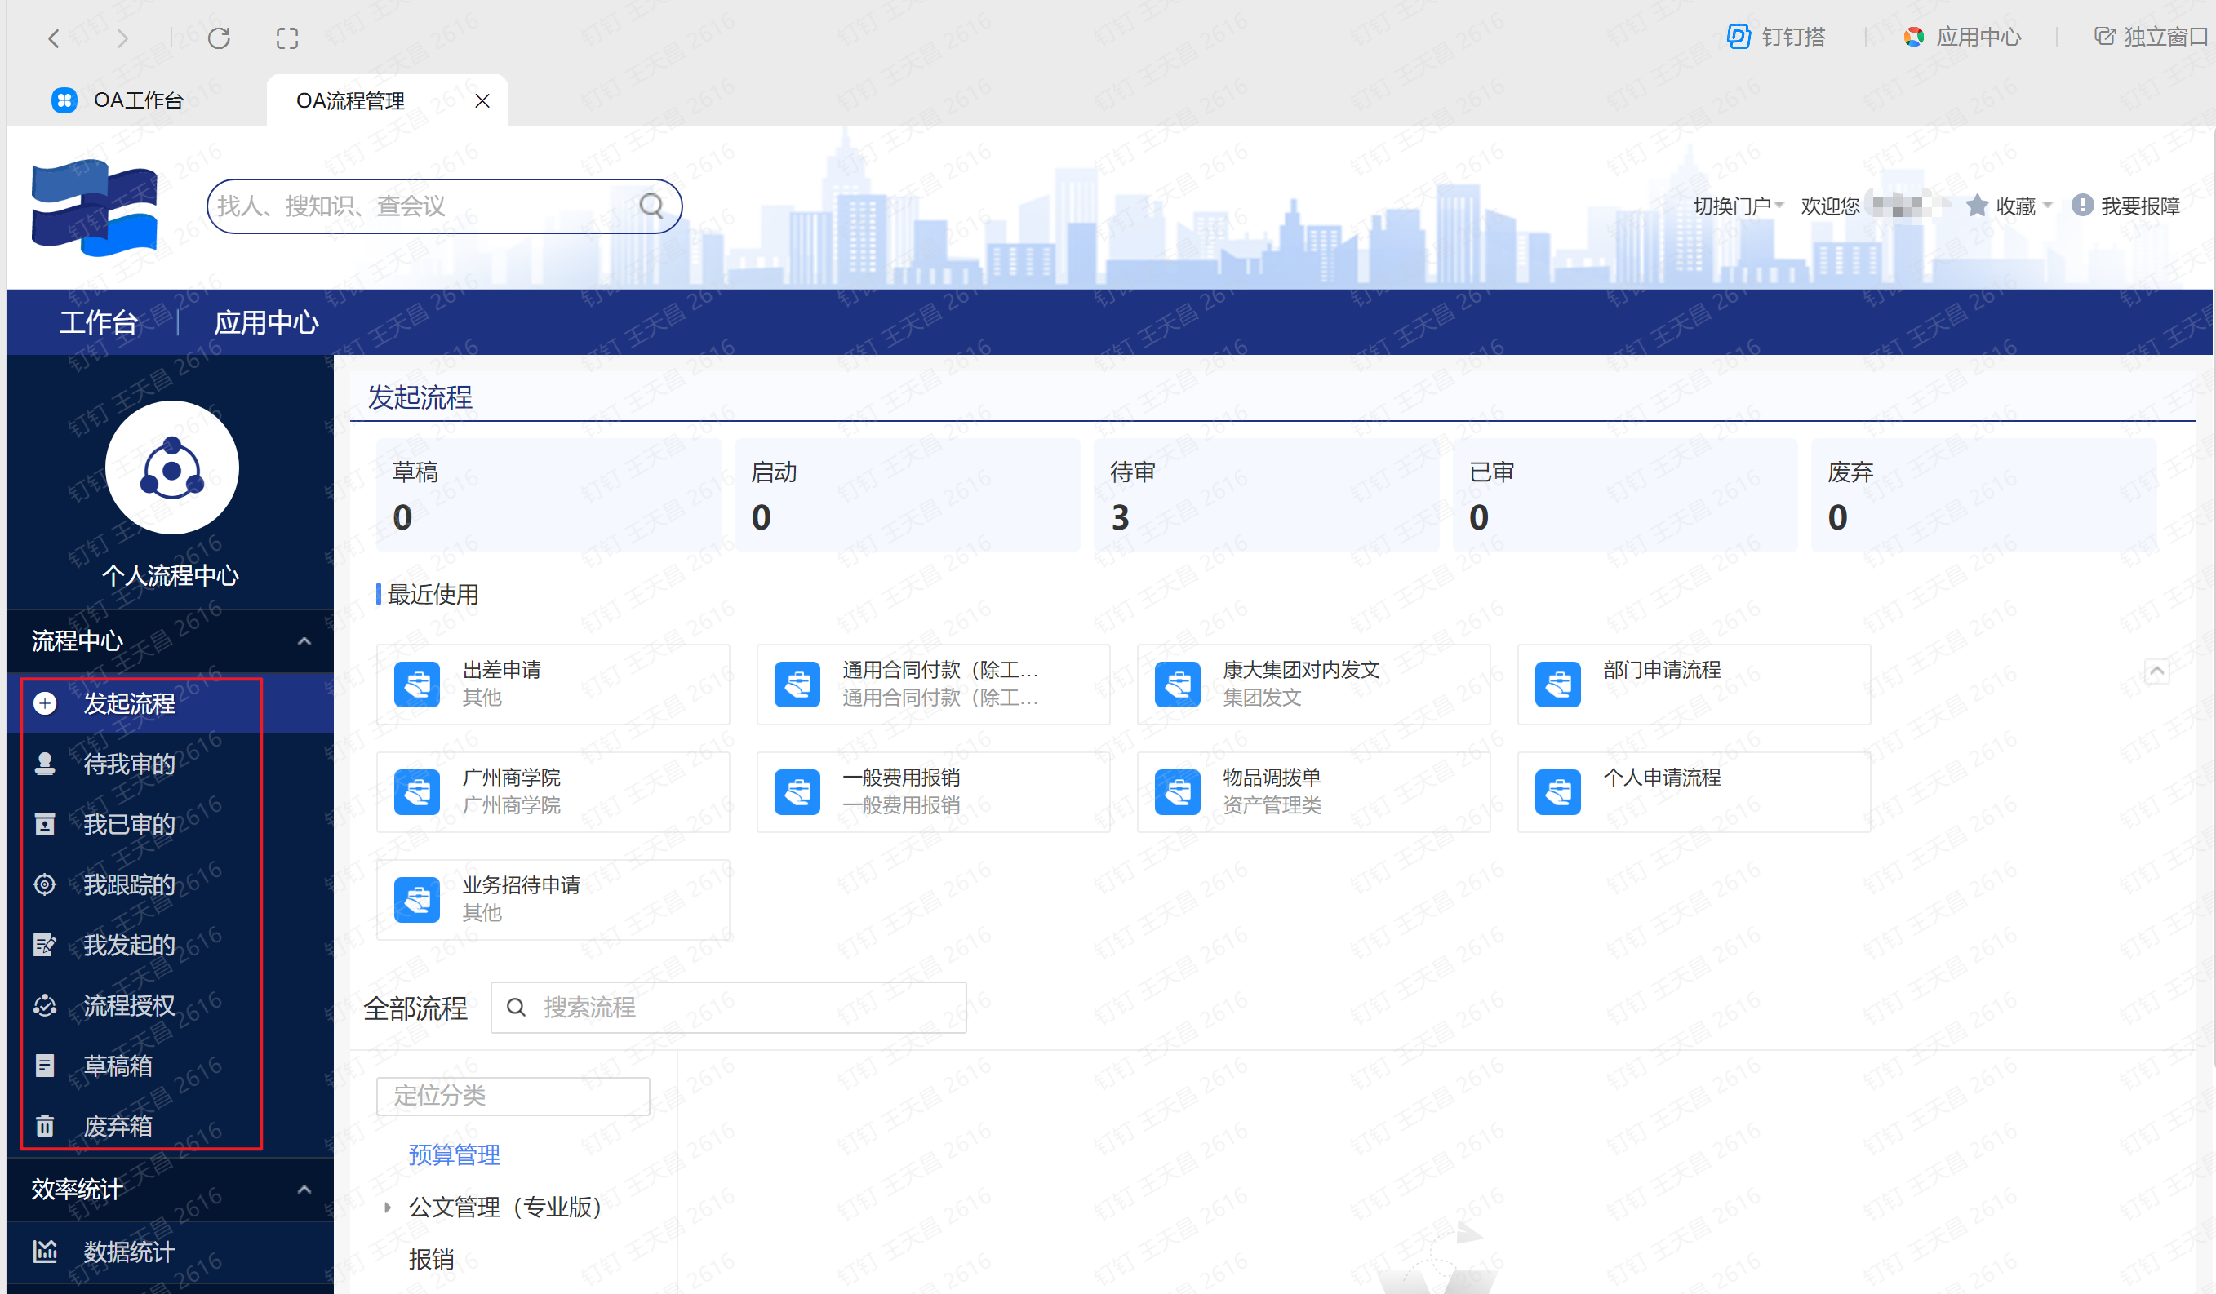Image resolution: width=2216 pixels, height=1294 pixels.
Task: Expand 公文管理（专业版）tree node
Action: 387,1207
